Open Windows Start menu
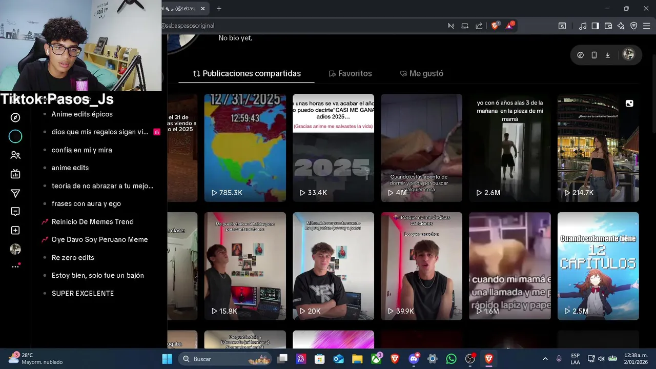Image resolution: width=656 pixels, height=369 pixels. click(x=167, y=359)
